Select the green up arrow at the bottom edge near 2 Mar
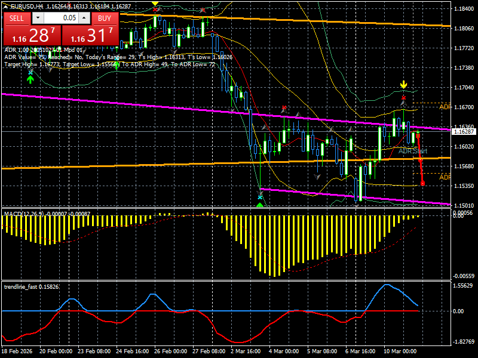This screenshot has height=358, width=478. click(x=260, y=205)
